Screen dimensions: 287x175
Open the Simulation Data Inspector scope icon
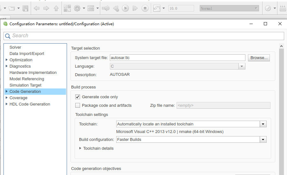point(157,9)
